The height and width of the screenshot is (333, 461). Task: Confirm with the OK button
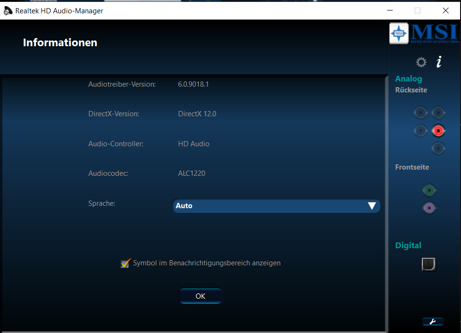click(200, 296)
